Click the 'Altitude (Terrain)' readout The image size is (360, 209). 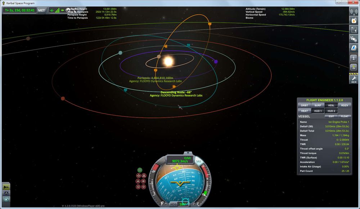coord(270,9)
